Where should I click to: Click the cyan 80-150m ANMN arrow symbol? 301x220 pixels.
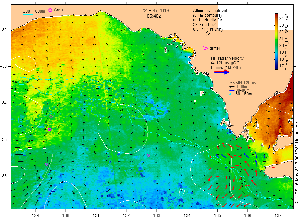coord(232,94)
